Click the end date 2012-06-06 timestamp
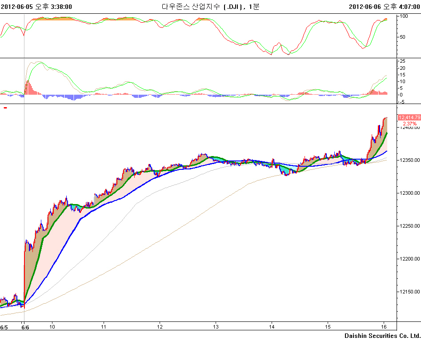Image resolution: width=421 pixels, height=341 pixels. click(x=384, y=7)
